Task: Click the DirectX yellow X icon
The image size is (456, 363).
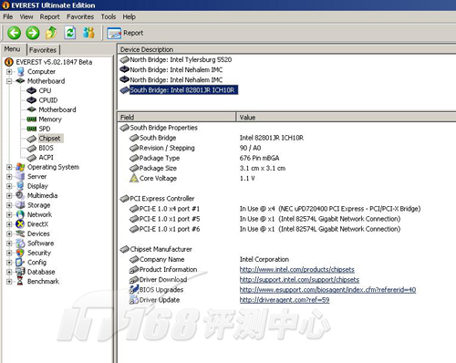Action: [x=20, y=224]
